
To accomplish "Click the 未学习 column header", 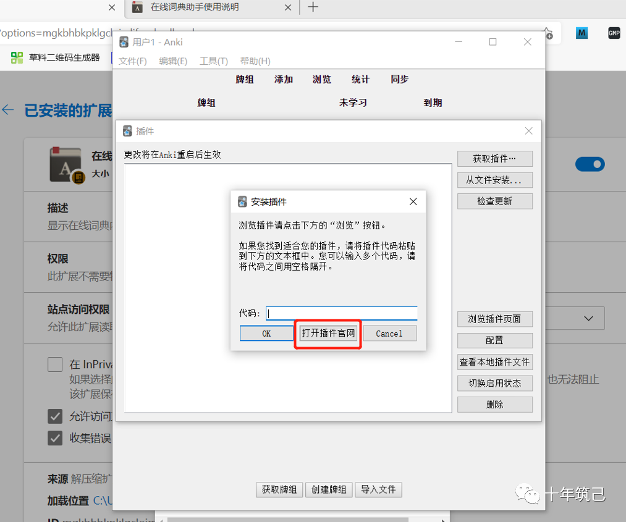I will (x=353, y=103).
